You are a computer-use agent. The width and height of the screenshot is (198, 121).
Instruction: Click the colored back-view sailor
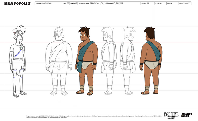(151, 60)
